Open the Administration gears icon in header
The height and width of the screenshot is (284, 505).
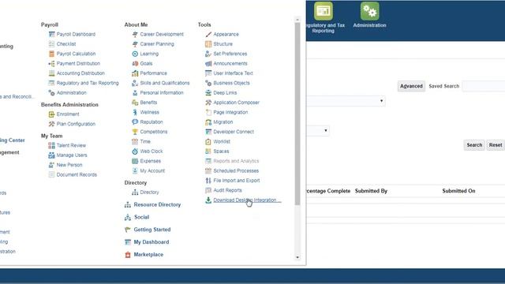370,11
